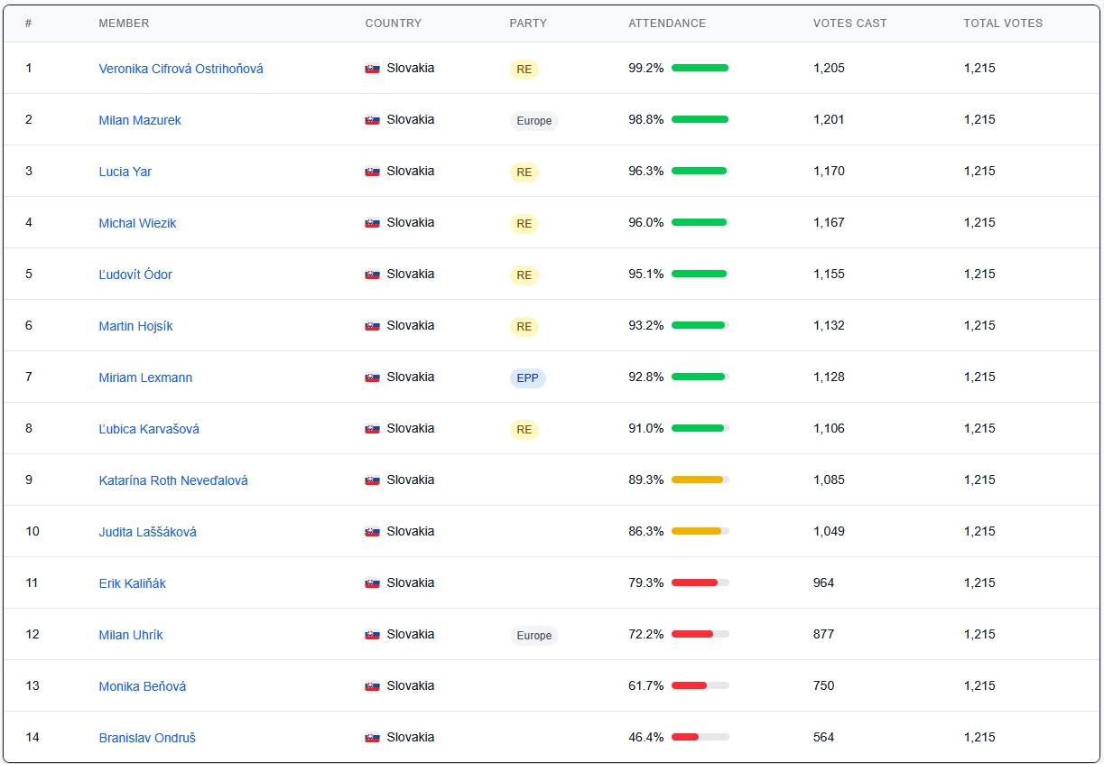
Task: Click the MEMBER column header
Action: coord(124,23)
